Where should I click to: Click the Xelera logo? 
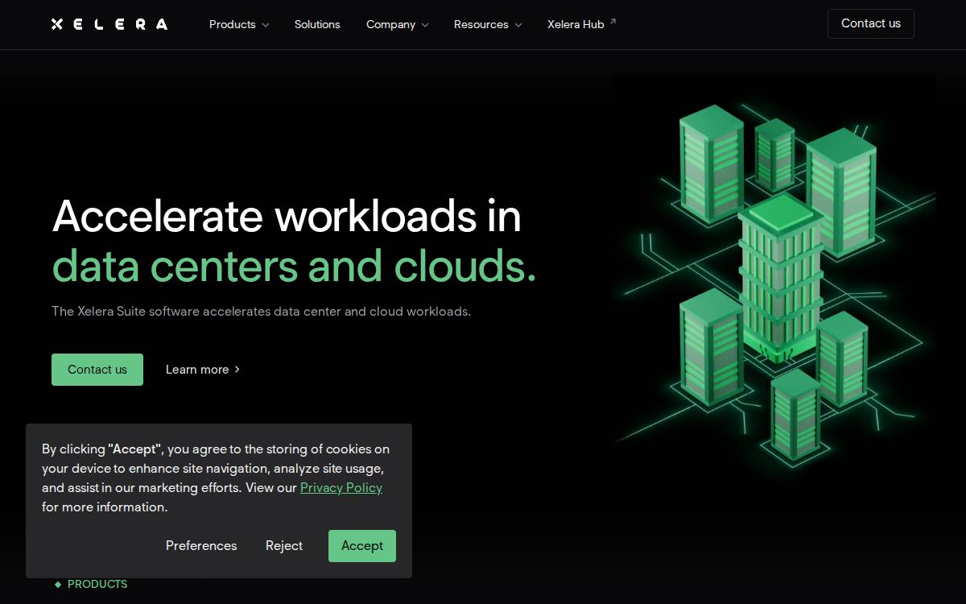click(109, 24)
